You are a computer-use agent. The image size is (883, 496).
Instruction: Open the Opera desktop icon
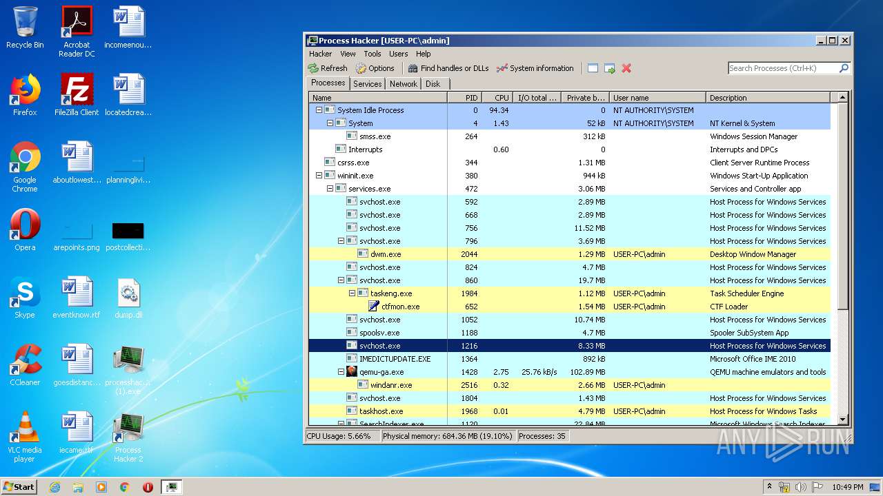pyautogui.click(x=25, y=230)
